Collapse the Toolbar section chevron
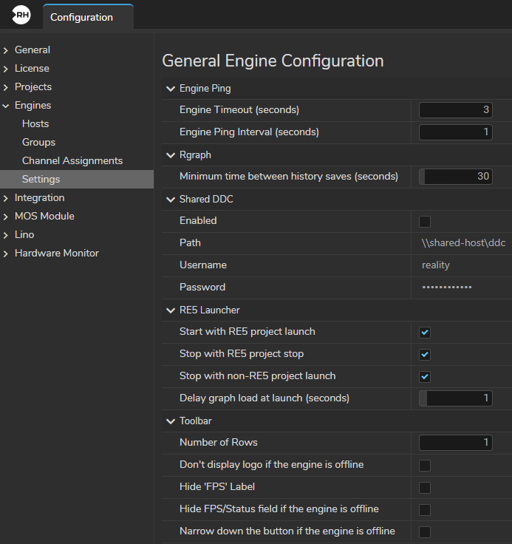This screenshot has width=512, height=544. (x=171, y=421)
